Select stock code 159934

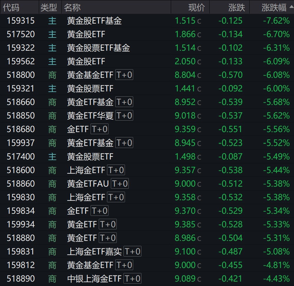click(x=21, y=224)
